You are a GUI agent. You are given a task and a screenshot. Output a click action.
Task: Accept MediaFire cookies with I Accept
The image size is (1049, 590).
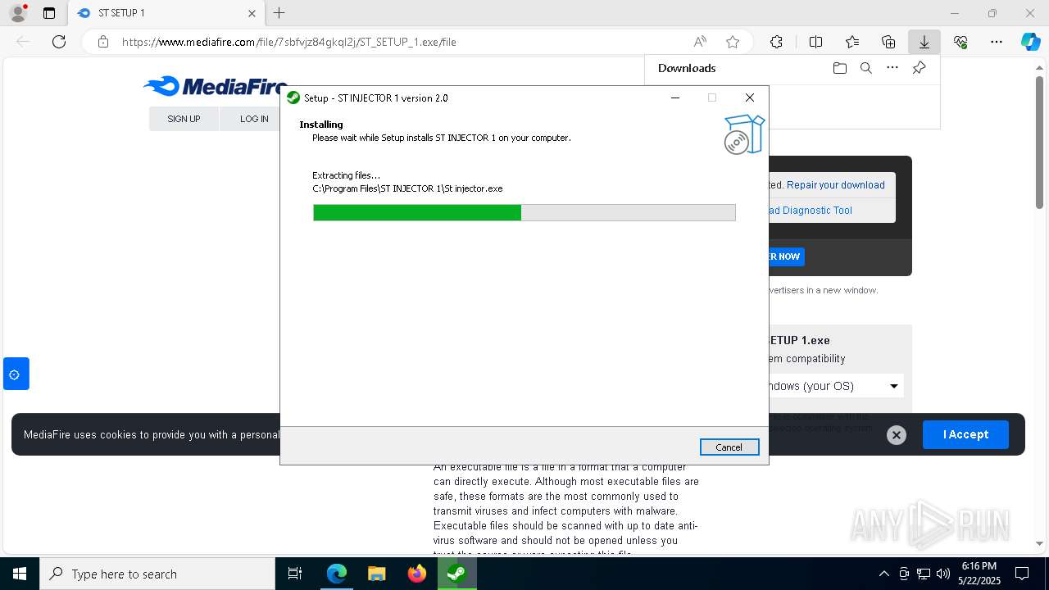click(x=965, y=434)
